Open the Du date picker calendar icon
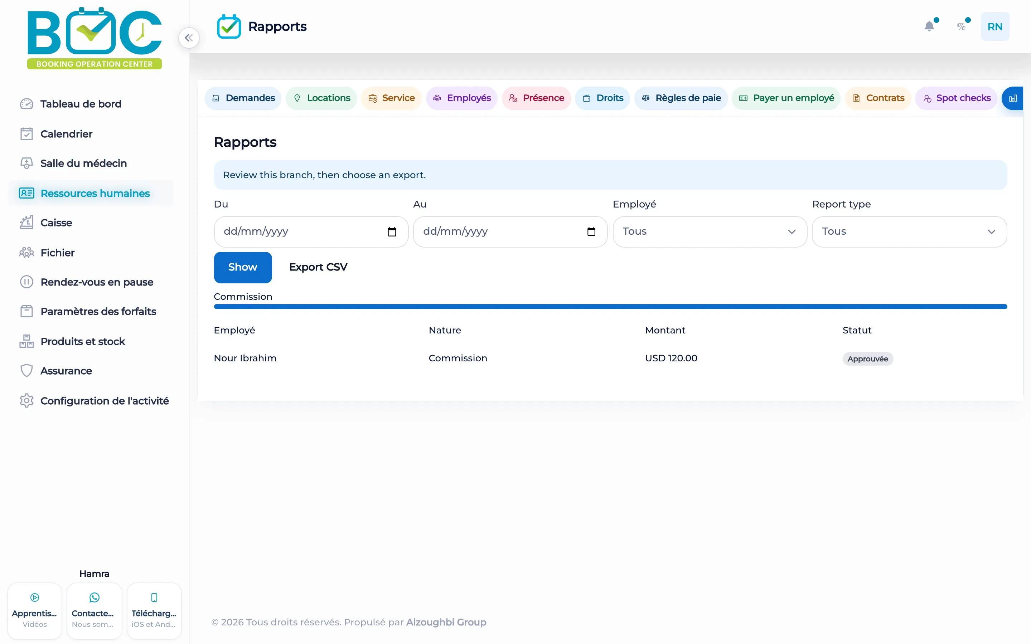 tap(392, 232)
